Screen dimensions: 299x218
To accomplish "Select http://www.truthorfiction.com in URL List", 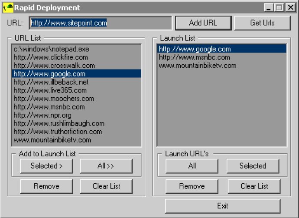I will point(76,132).
